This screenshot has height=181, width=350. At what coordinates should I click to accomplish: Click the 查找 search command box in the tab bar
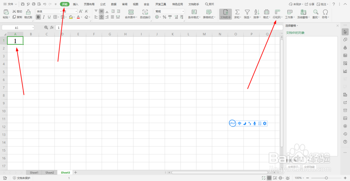(x=210, y=4)
